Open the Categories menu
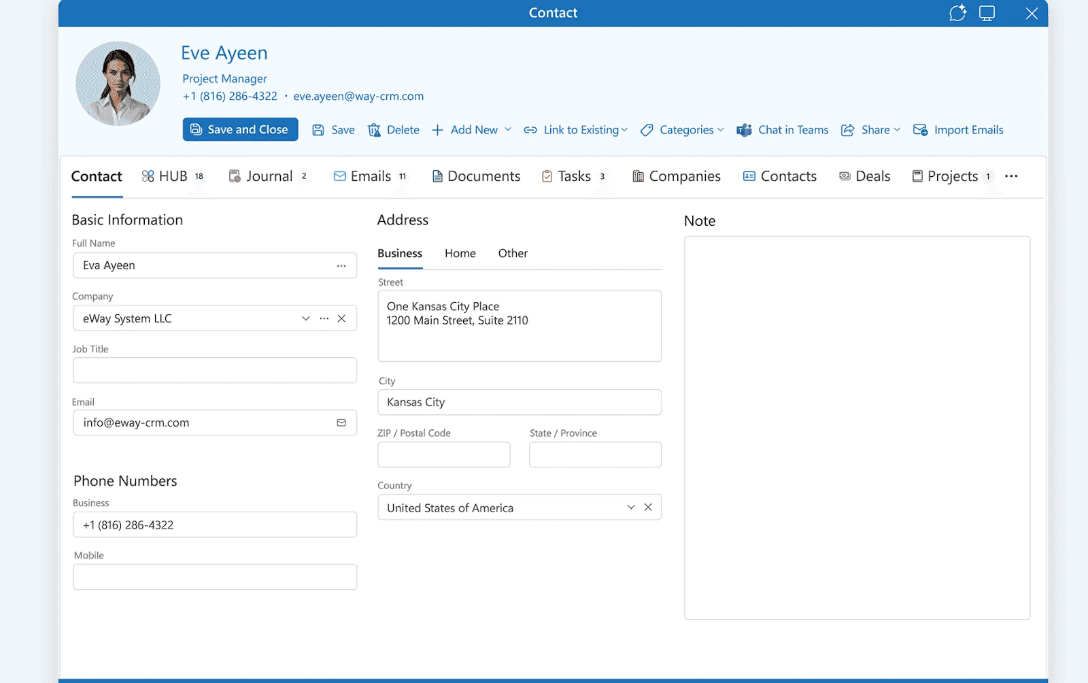 [x=682, y=130]
